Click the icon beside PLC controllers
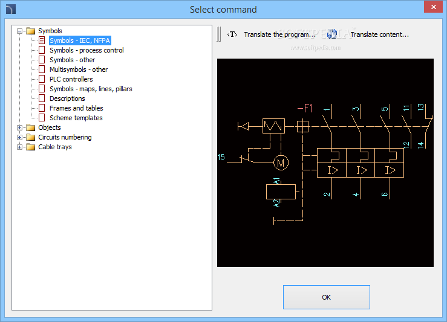 tap(42, 79)
